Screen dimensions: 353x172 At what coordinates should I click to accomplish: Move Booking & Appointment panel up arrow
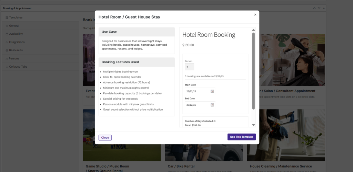(x=314, y=8)
